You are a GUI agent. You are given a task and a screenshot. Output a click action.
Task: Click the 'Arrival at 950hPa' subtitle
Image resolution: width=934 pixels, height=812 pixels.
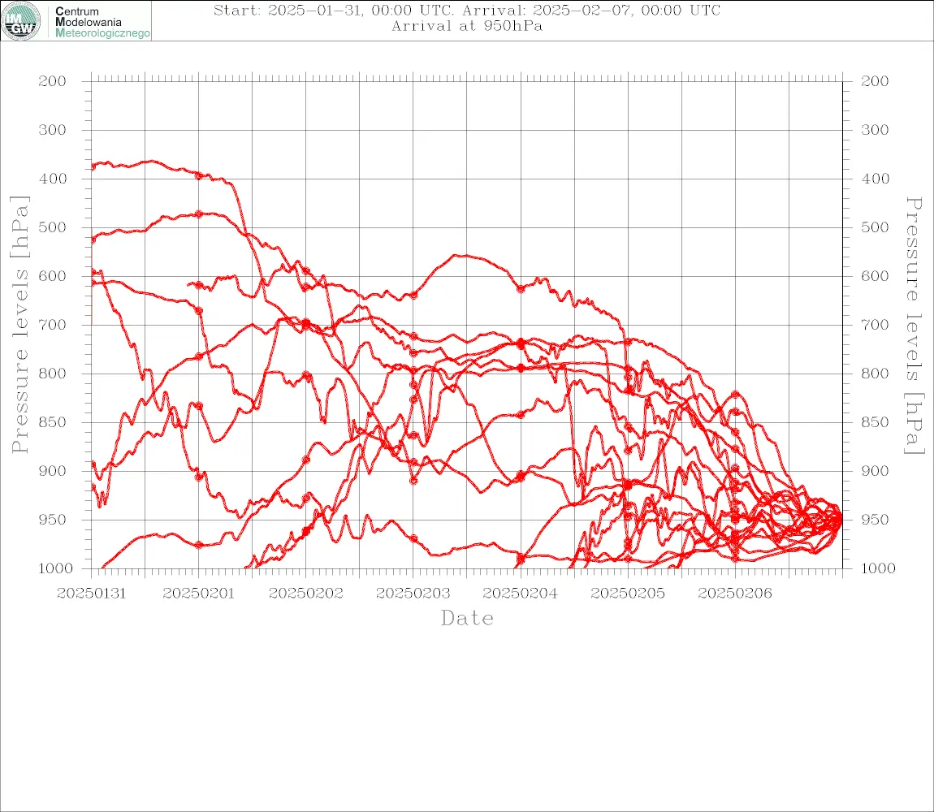467,26
